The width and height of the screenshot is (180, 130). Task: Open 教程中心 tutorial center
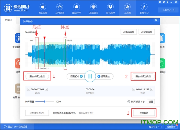click(145, 8)
